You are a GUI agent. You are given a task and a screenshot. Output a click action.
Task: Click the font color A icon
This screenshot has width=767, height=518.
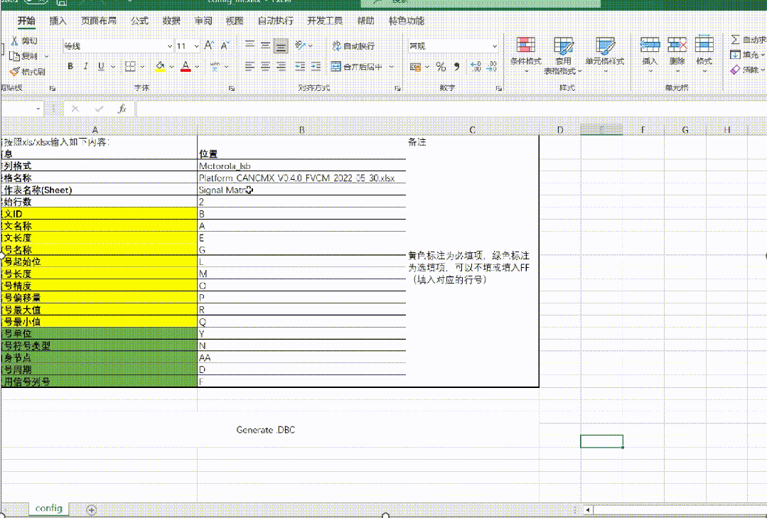(x=186, y=66)
